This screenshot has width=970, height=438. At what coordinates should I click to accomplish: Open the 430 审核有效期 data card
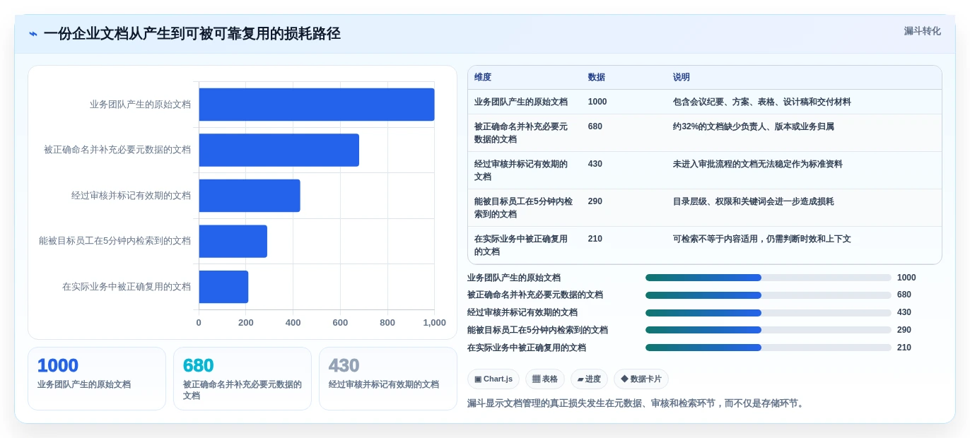[388, 379]
